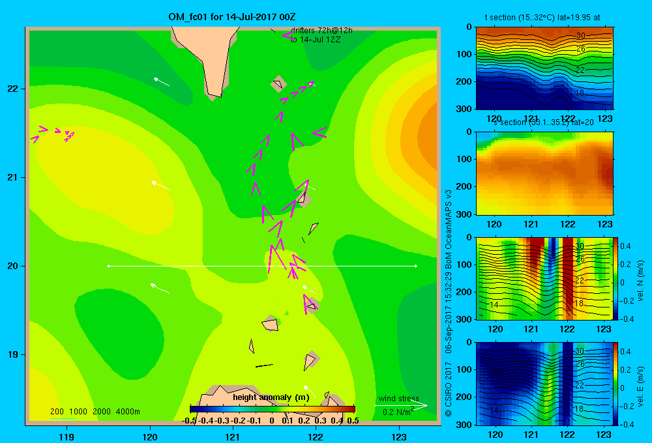Screen dimensions: 652x443
Task: Click the white wind arrow near latitude 22
Action: tap(161, 82)
